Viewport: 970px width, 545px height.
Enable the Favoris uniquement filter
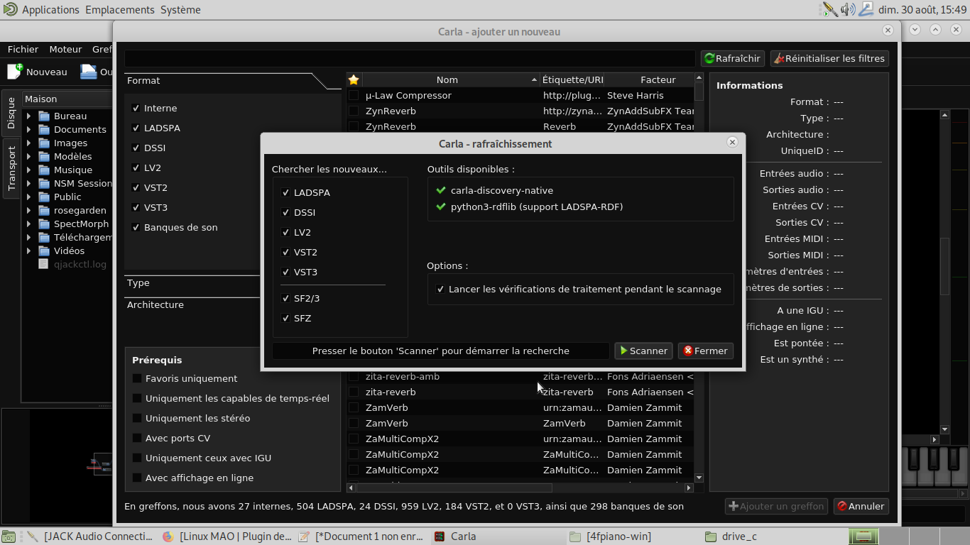coord(137,378)
